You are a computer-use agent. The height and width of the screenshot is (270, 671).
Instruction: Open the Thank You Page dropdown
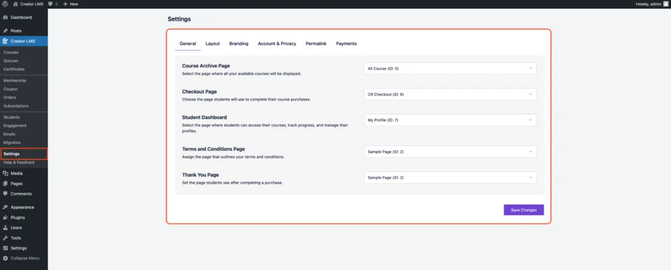[450, 177]
